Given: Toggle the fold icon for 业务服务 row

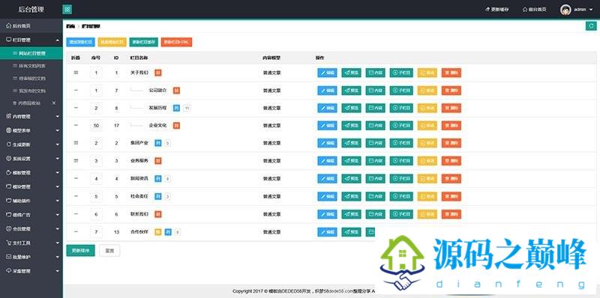Looking at the screenshot, I should (76, 161).
